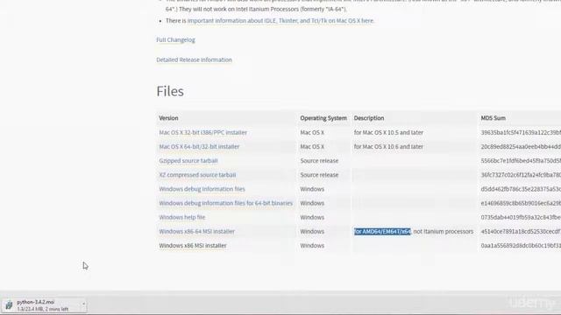Viewport: 561px width, 315px height.
Task: Expand the python-3.4.2.msi download options arrow
Action: [83, 304]
